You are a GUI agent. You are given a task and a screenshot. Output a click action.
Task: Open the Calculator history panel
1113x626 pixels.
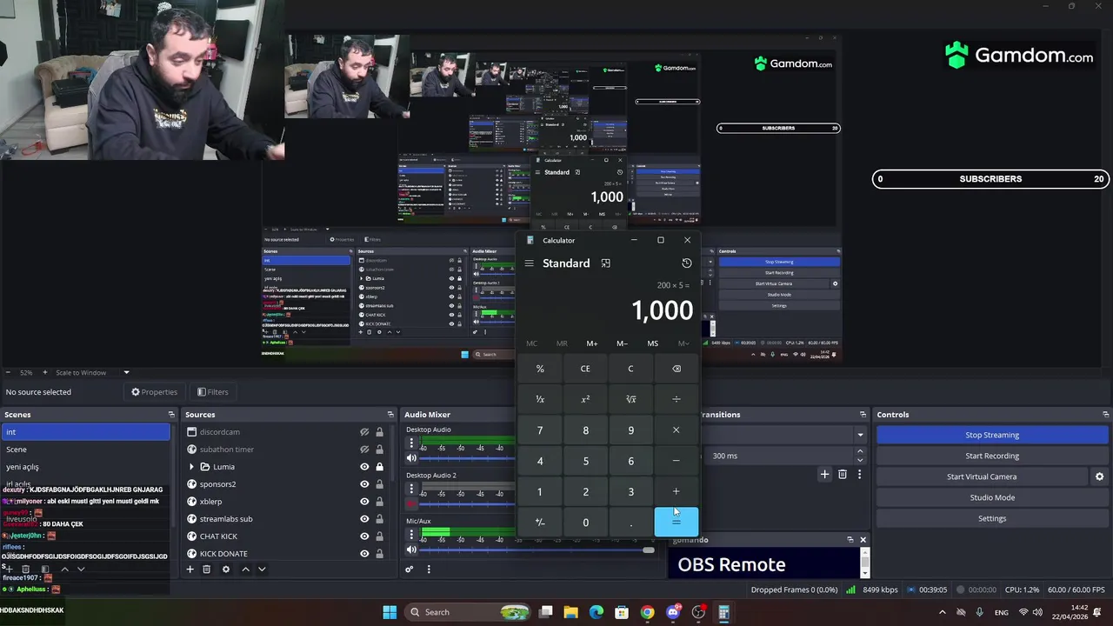coord(686,263)
